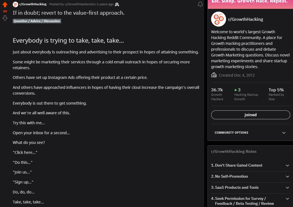Image resolution: width=293 pixels, height=207 pixels.
Task: Click the 36.7k Growth Hackers member count
Action: coord(217,90)
